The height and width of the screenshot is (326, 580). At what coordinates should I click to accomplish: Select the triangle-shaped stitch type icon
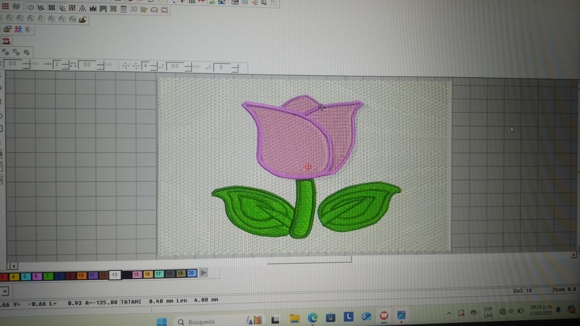pos(82,8)
